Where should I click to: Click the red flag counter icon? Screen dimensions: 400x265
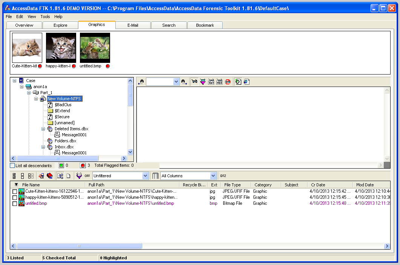(83, 165)
